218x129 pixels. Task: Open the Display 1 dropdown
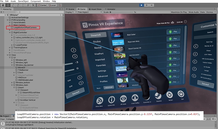pos(71,12)
